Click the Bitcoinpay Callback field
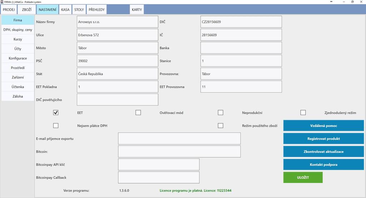The width and height of the screenshot is (366, 198). pos(159,178)
